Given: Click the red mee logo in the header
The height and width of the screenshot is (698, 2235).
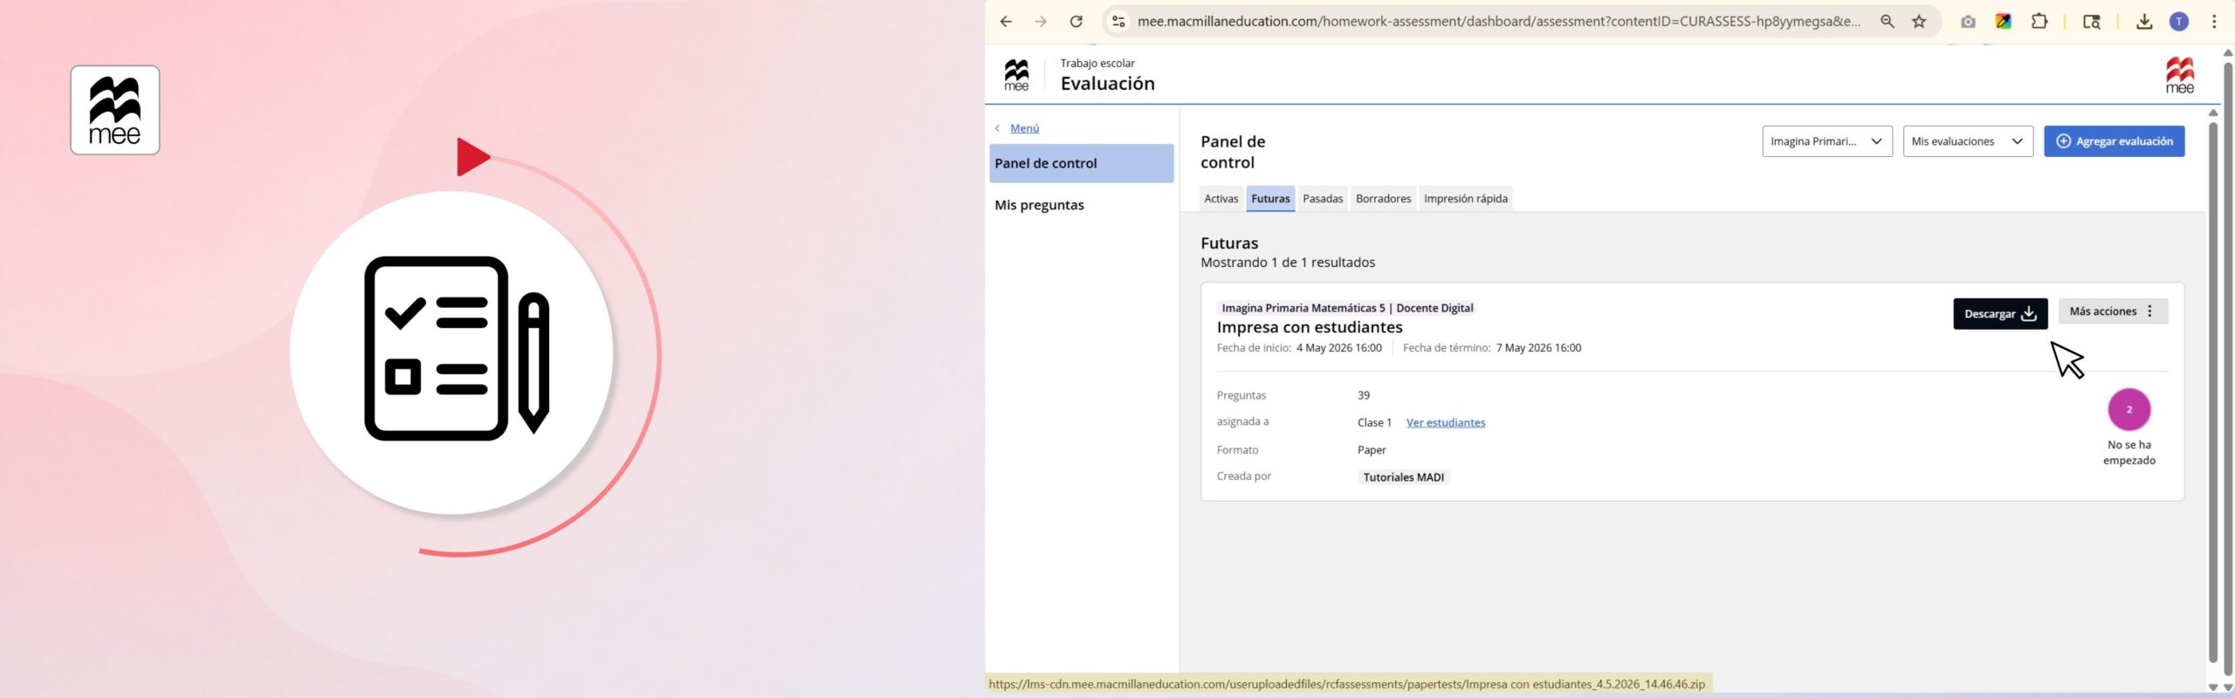Looking at the screenshot, I should 2179,75.
